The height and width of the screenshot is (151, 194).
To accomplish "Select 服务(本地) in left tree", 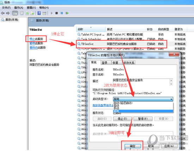I will pyautogui.click(x=10, y=19).
